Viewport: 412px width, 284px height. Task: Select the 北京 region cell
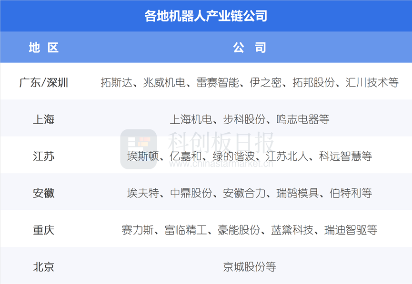pos(43,267)
